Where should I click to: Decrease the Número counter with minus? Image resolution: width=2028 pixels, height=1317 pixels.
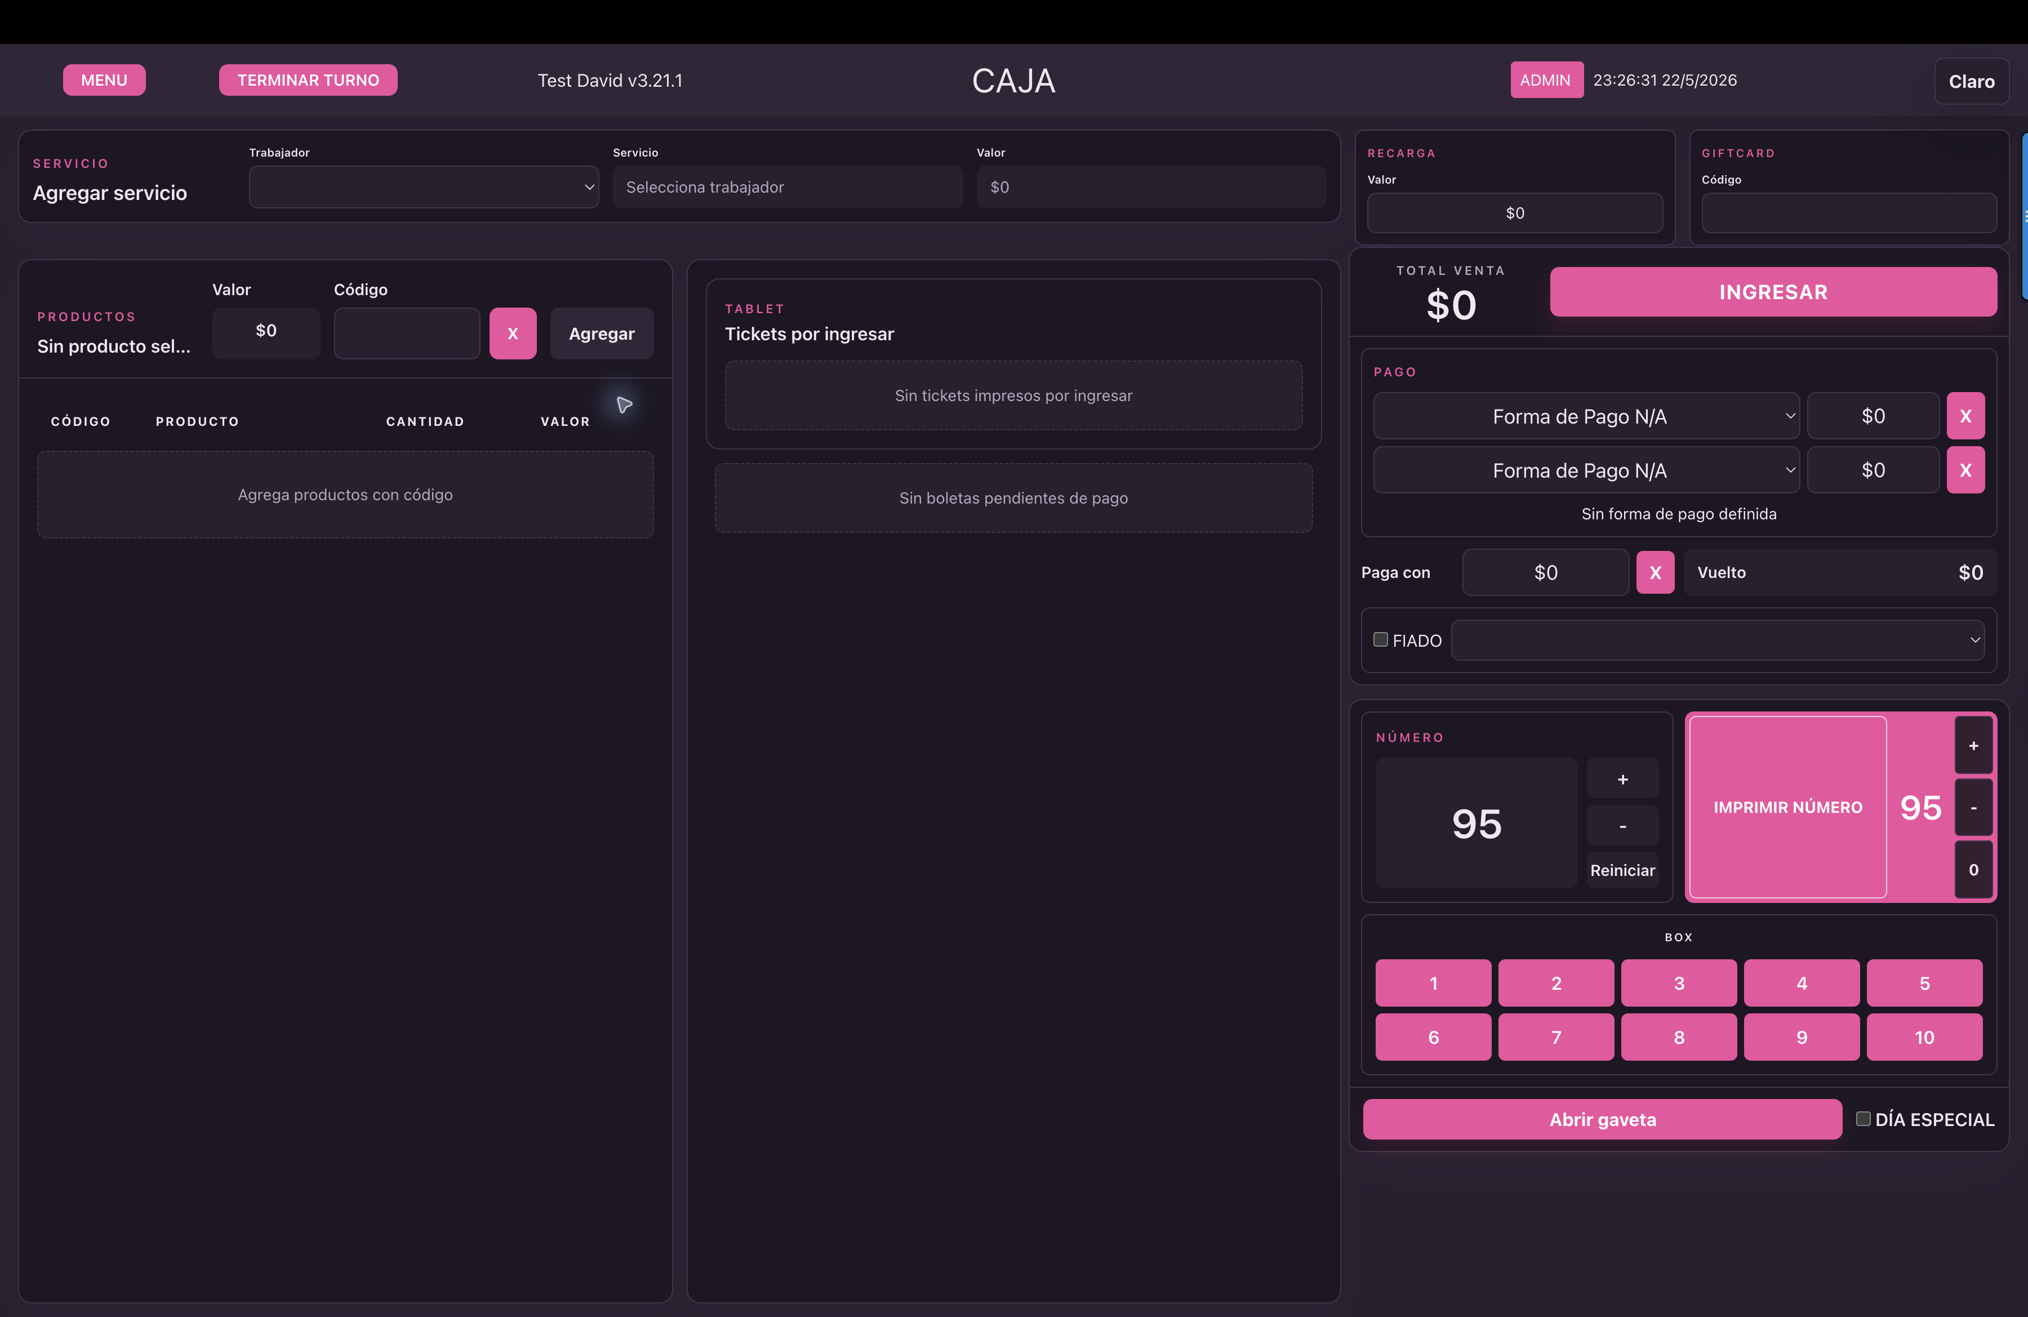coord(1622,826)
